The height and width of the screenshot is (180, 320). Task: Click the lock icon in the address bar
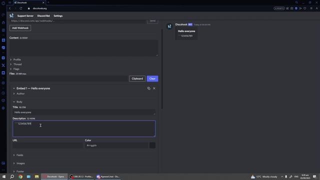click(29, 8)
